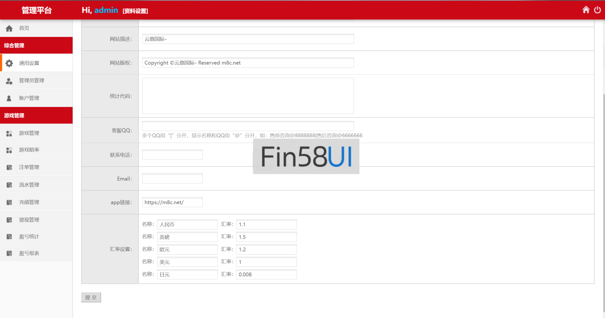Click the gear icon beside 通用设置
Image resolution: width=605 pixels, height=318 pixels.
[x=9, y=63]
